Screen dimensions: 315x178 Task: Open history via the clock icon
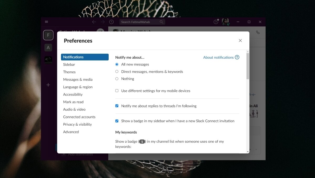point(111,22)
